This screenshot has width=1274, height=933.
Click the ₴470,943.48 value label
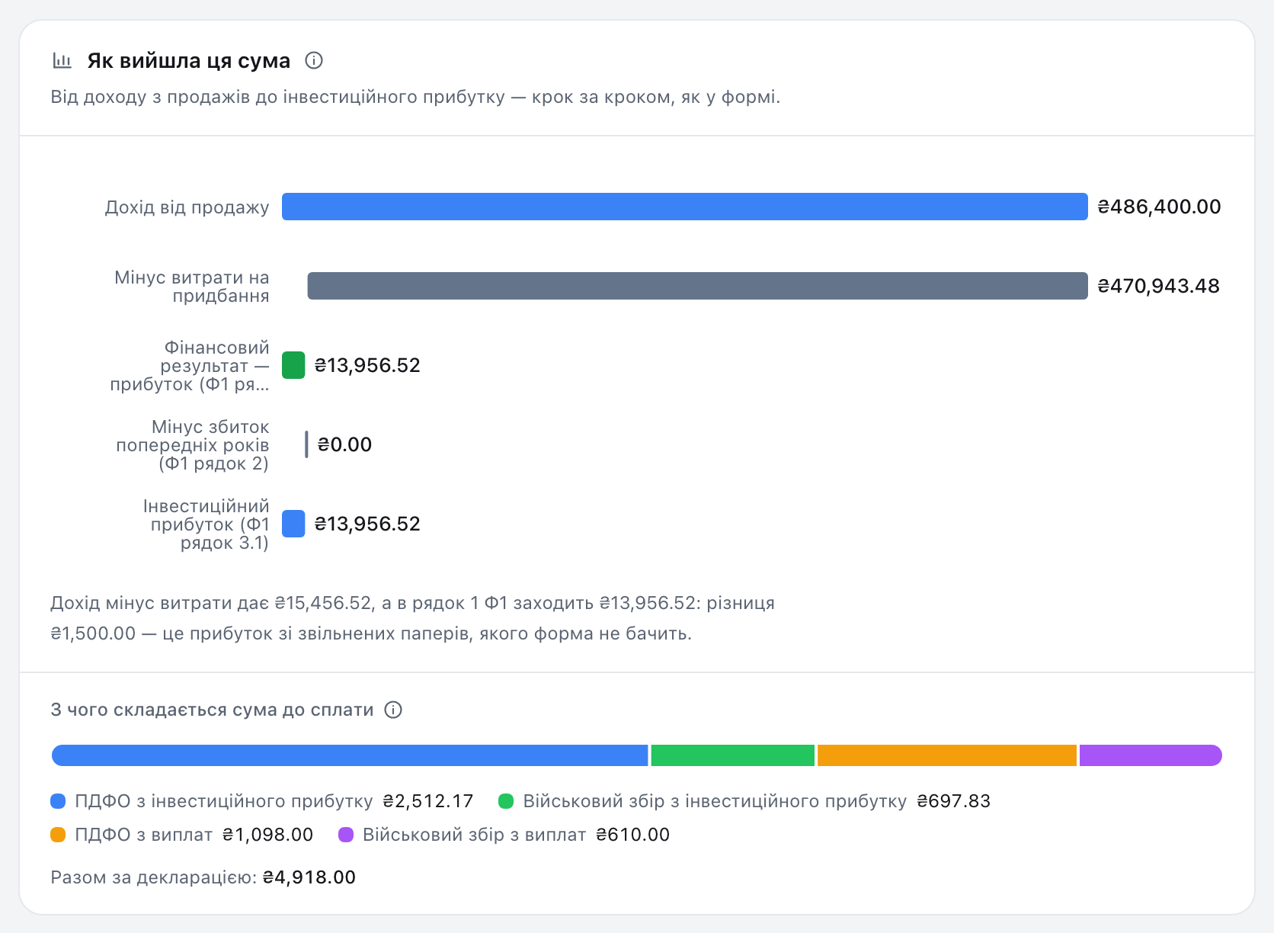coord(1158,286)
